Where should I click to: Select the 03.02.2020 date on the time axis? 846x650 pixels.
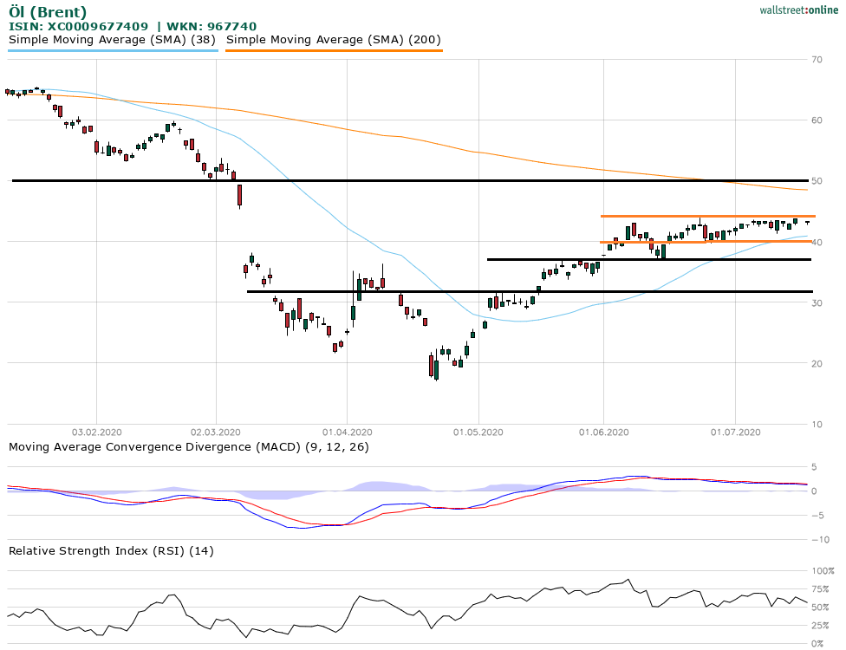[x=96, y=432]
